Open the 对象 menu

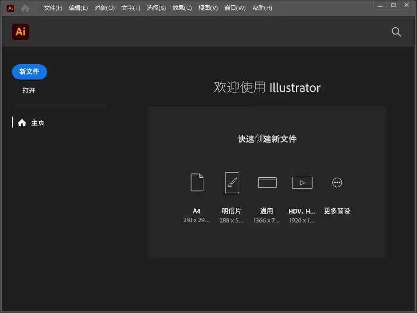pos(104,8)
